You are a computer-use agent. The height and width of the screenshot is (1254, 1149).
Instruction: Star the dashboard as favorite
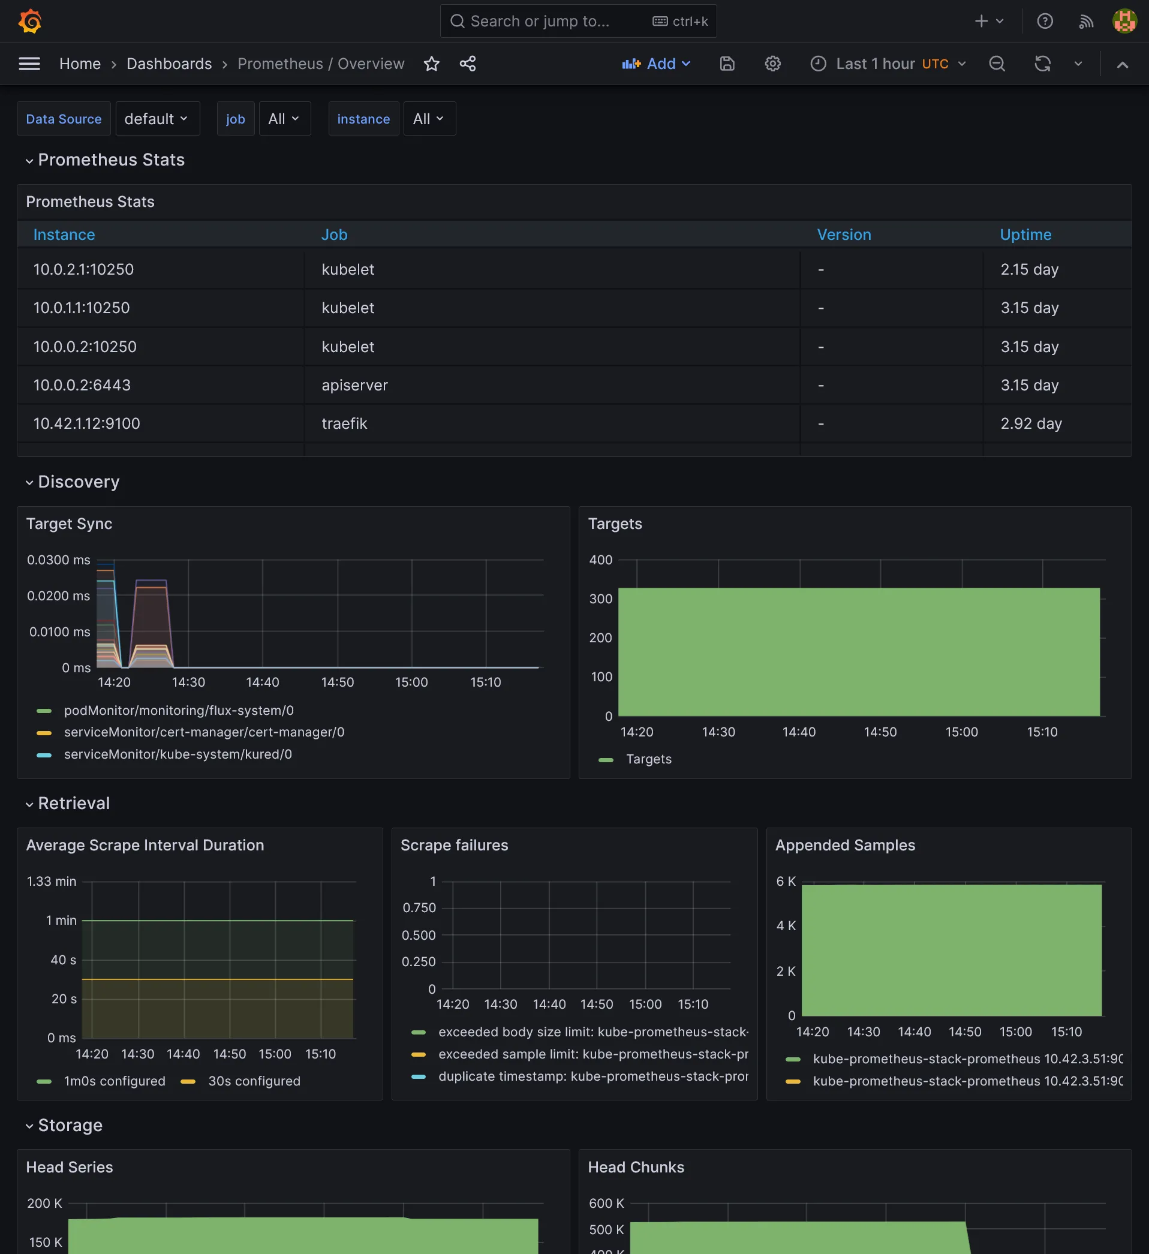click(431, 64)
